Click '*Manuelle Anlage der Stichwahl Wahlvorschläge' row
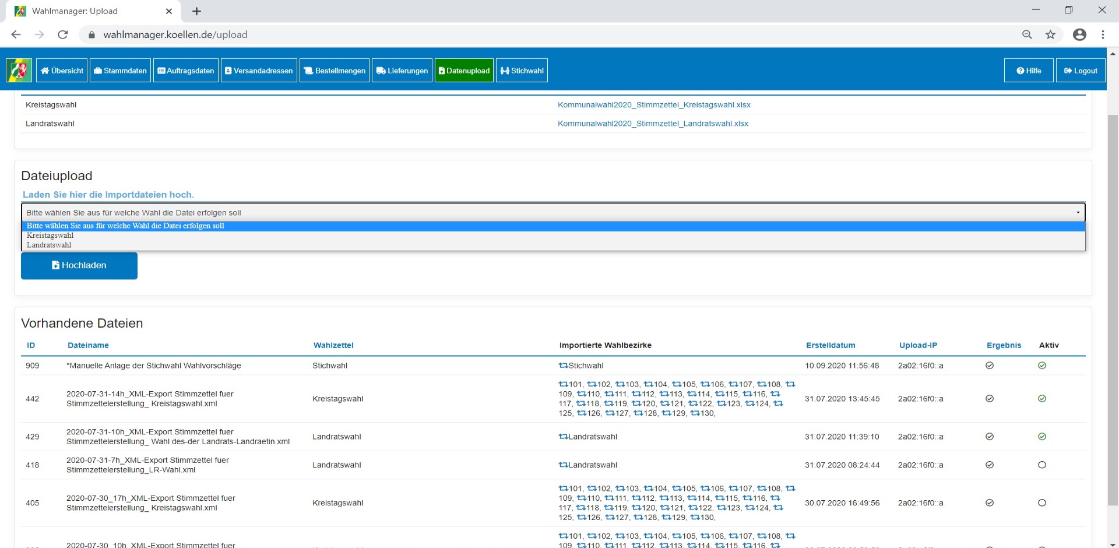Screen dimensions: 1119x548 click(154, 366)
